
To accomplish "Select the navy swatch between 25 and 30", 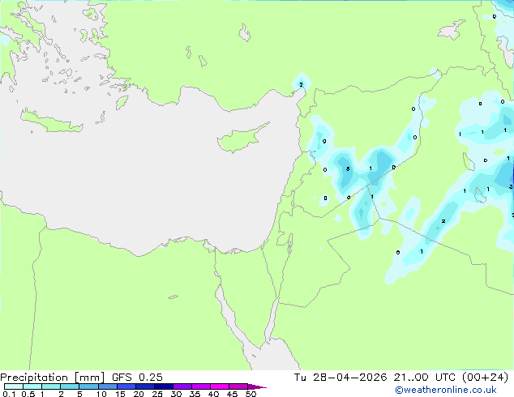I will pyautogui.click(x=164, y=386).
